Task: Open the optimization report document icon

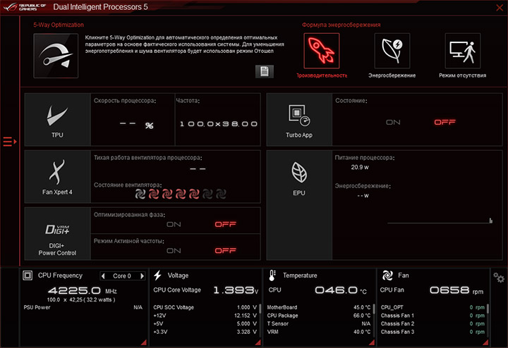Action: click(265, 71)
